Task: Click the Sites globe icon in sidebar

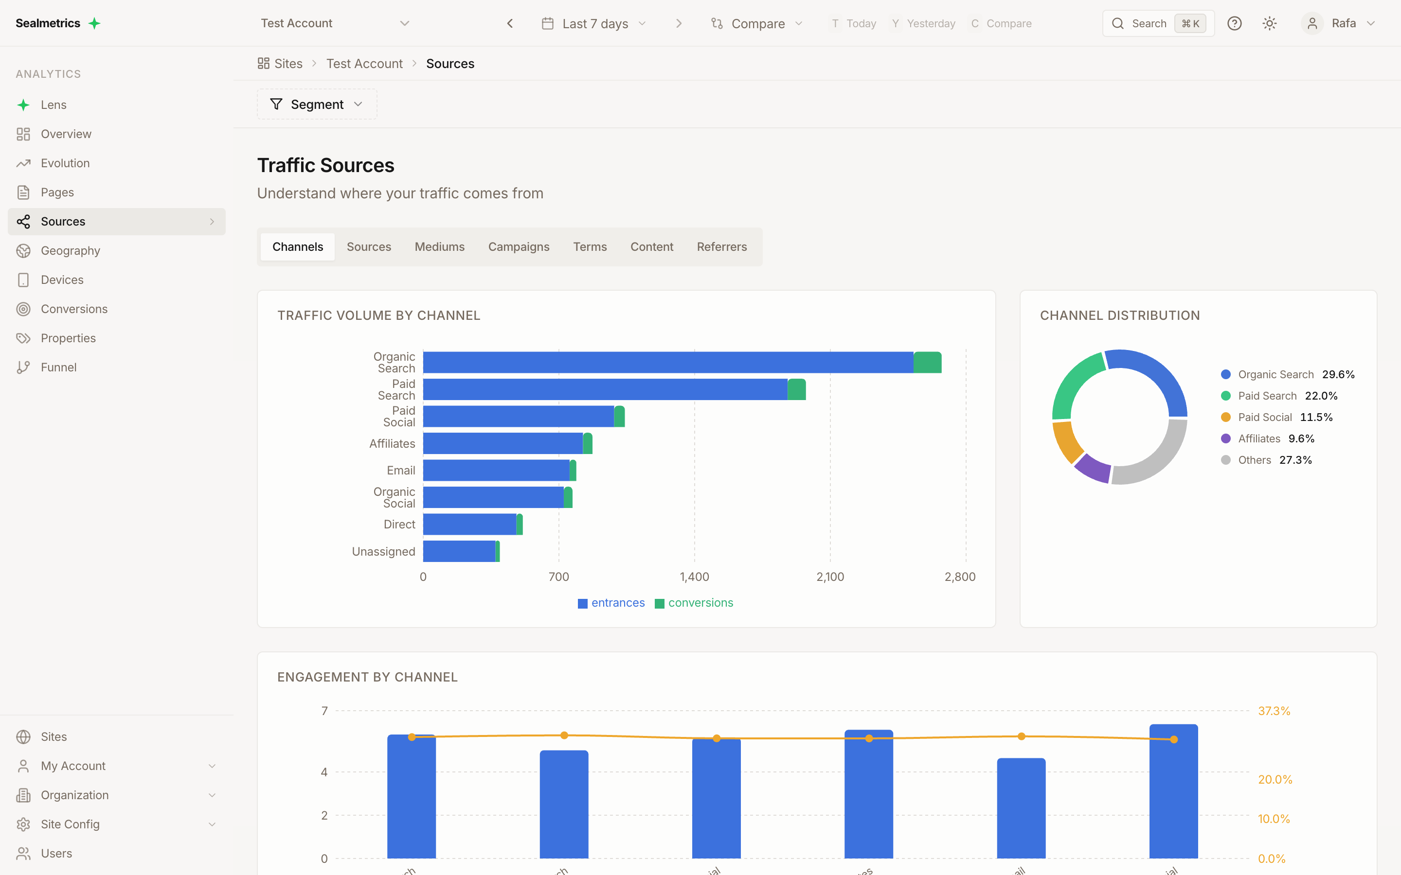Action: point(23,736)
